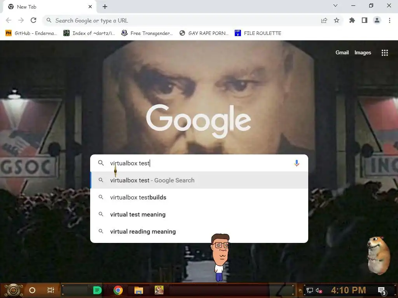Bookmark this tab with the star icon
This screenshot has height=298, width=398.
337,20
